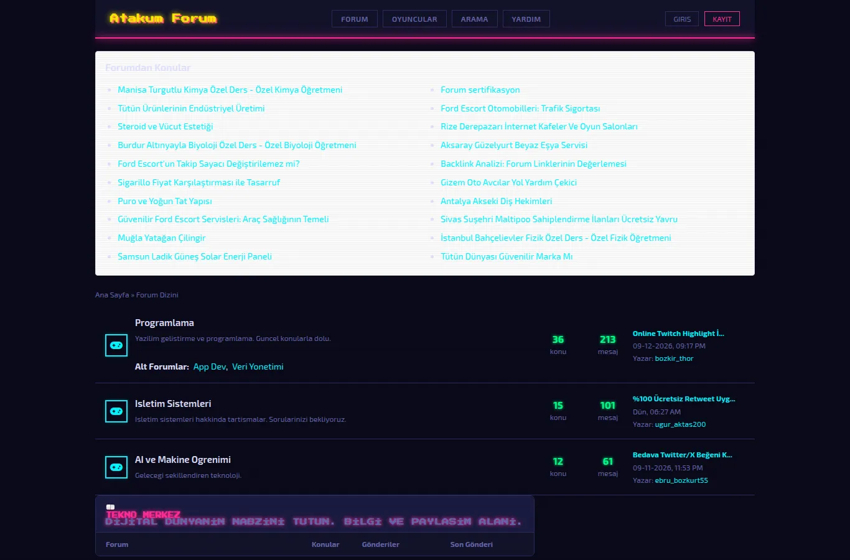Open Online Twitch Highlight last post

tap(678, 334)
